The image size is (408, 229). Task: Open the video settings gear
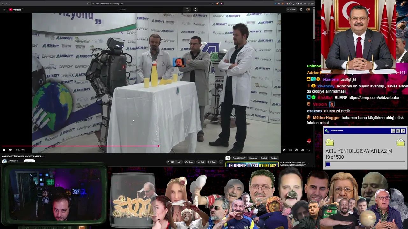296,150
